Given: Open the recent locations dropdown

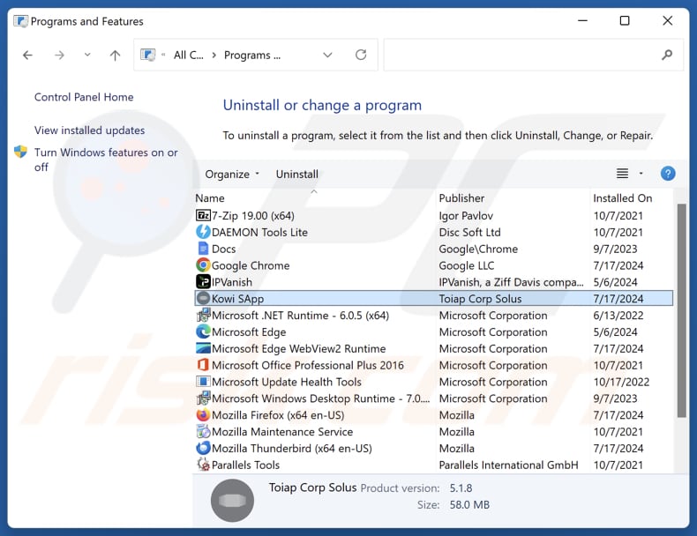Looking at the screenshot, I should click(x=87, y=55).
